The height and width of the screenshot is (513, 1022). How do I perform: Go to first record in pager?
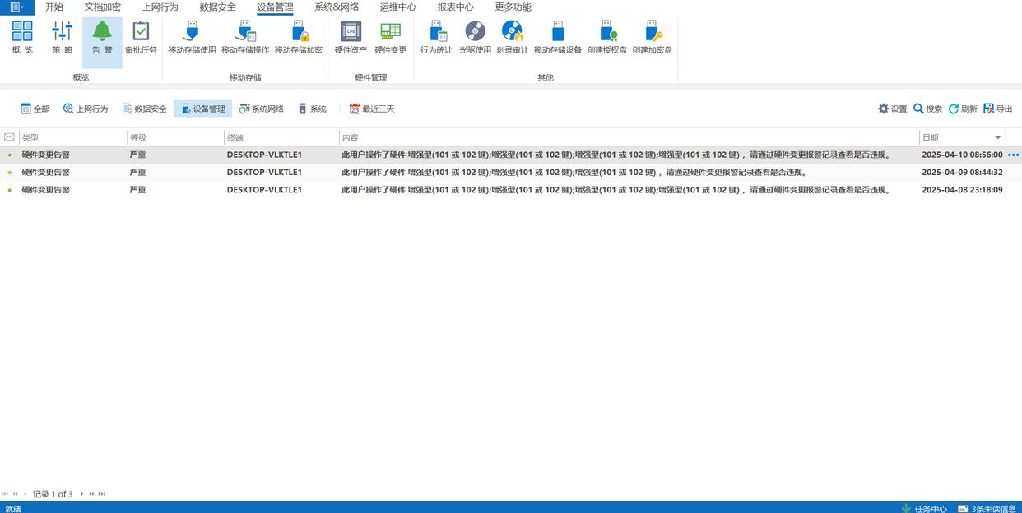point(5,494)
